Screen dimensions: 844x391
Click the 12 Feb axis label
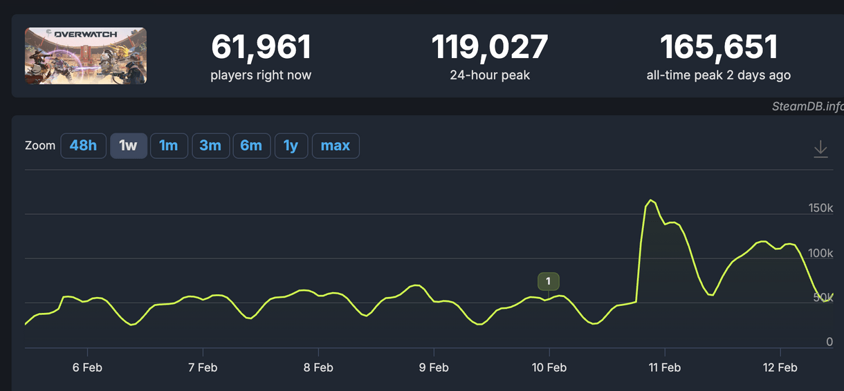(780, 368)
